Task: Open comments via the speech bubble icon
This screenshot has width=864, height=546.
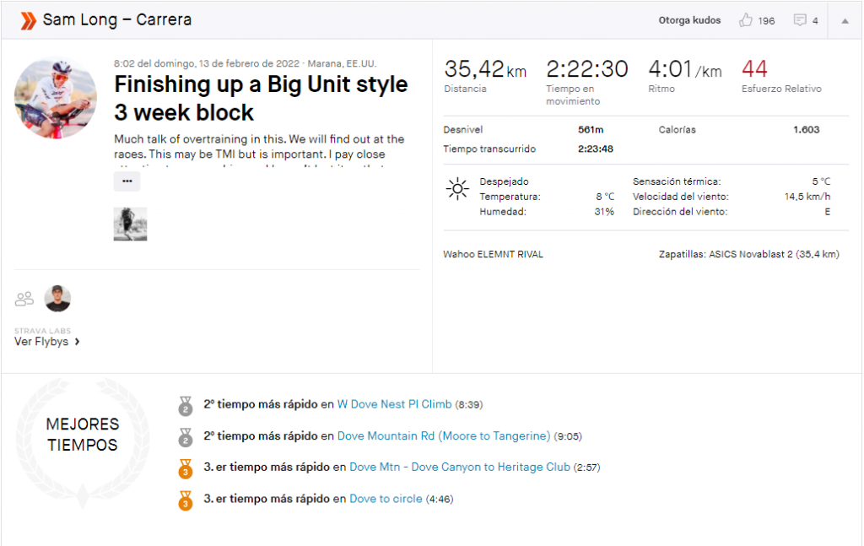Action: (x=800, y=20)
